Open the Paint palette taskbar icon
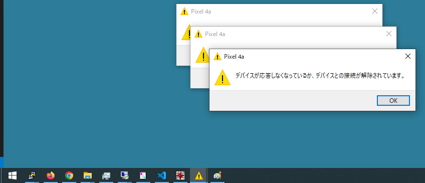Image resolution: width=425 pixels, height=183 pixels. coord(218,175)
